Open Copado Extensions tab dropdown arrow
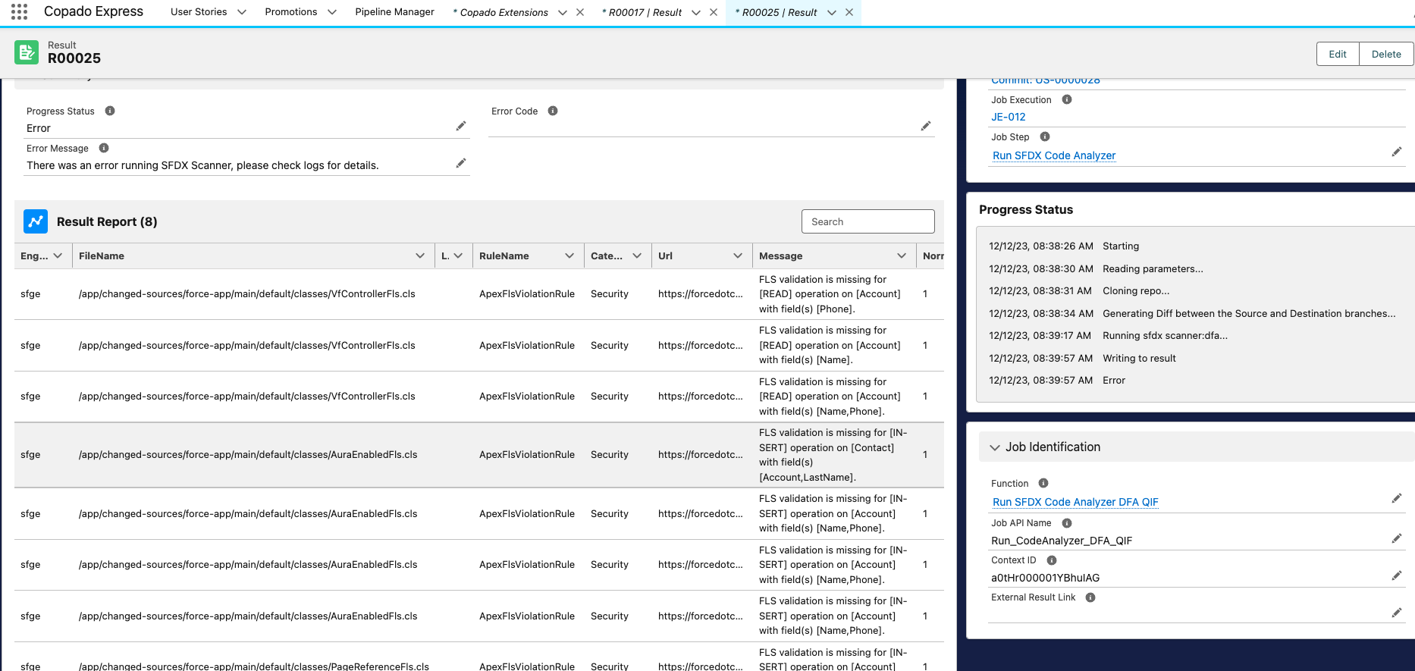 point(563,12)
